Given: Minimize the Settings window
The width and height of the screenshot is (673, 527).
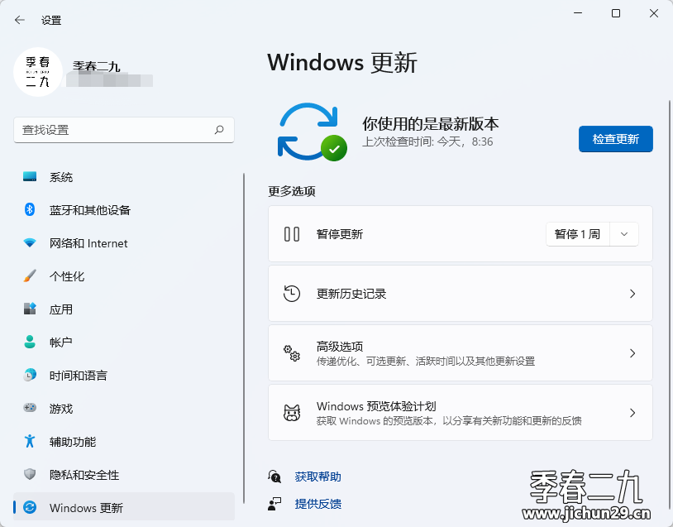Looking at the screenshot, I should click(x=578, y=13).
